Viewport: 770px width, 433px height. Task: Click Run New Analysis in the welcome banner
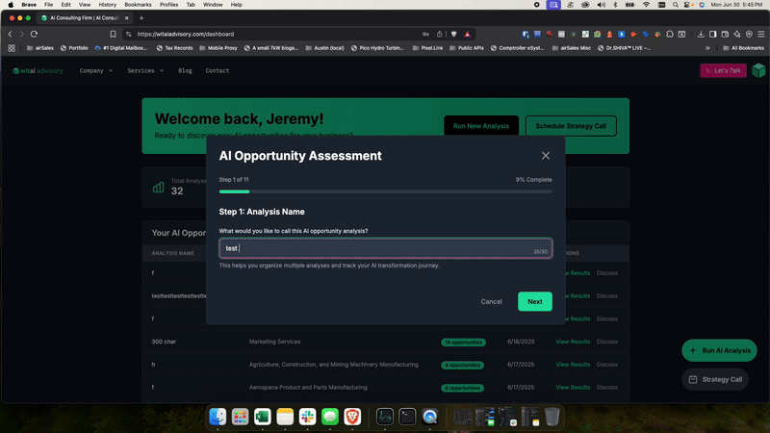(x=480, y=126)
